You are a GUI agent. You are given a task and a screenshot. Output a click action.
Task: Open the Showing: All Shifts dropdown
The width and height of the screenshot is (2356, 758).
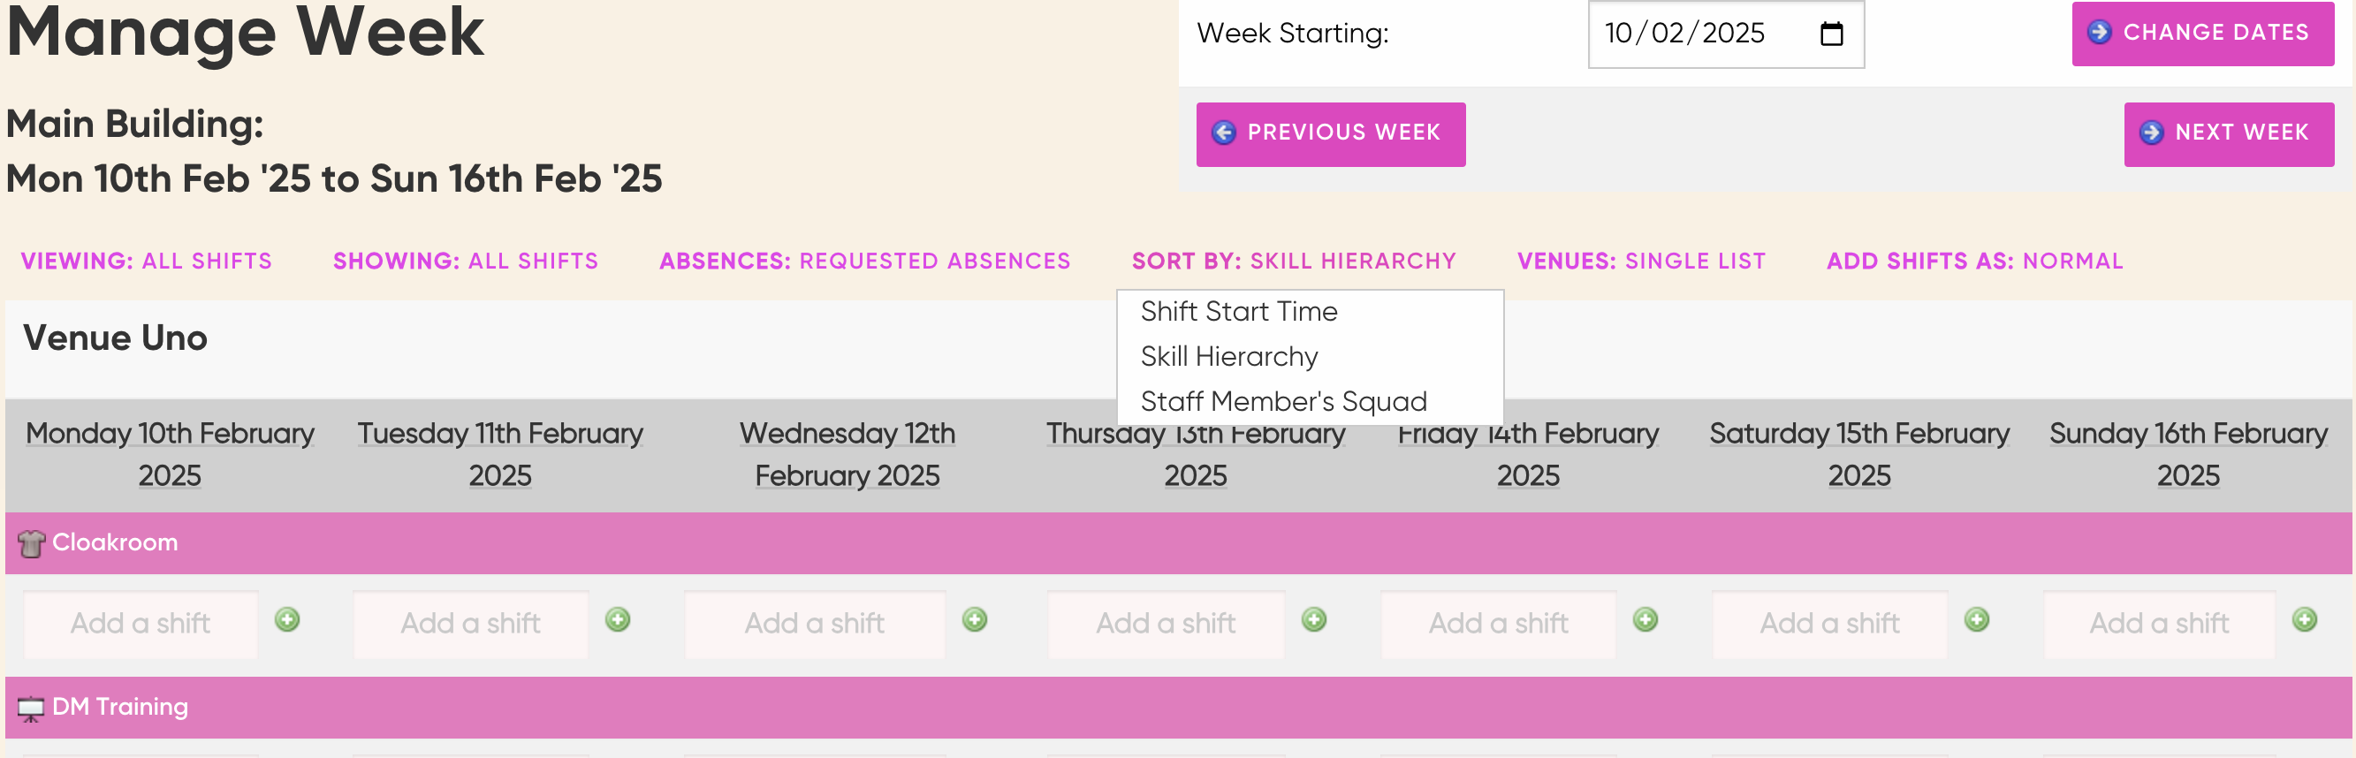[465, 261]
